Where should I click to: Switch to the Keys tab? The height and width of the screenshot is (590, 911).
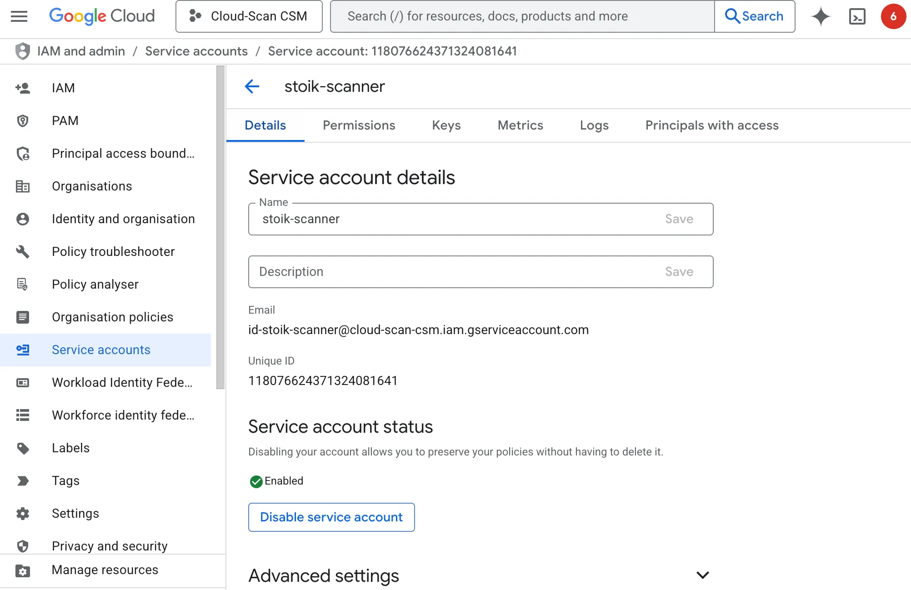(x=446, y=125)
